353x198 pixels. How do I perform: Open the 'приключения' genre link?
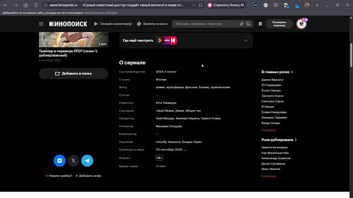point(221,87)
